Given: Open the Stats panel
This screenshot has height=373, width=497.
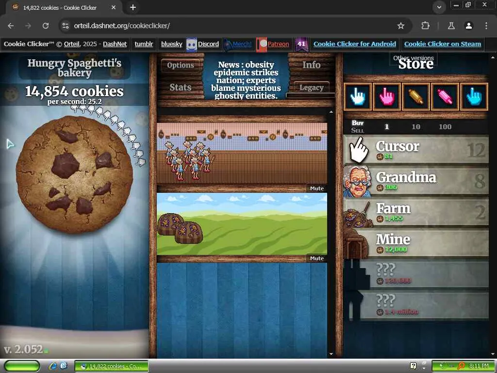Looking at the screenshot, I should coord(181,87).
